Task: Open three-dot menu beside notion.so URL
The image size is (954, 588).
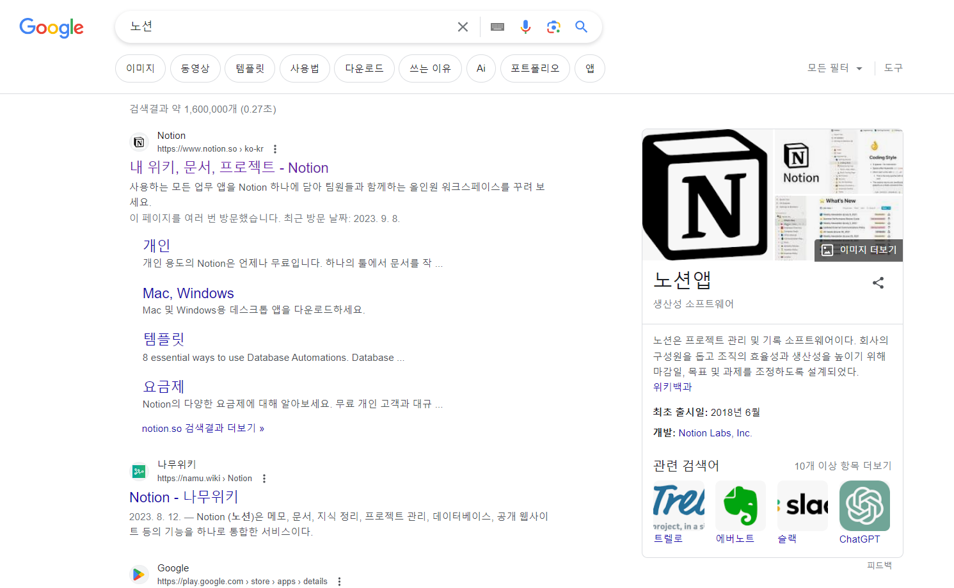Action: [x=275, y=149]
